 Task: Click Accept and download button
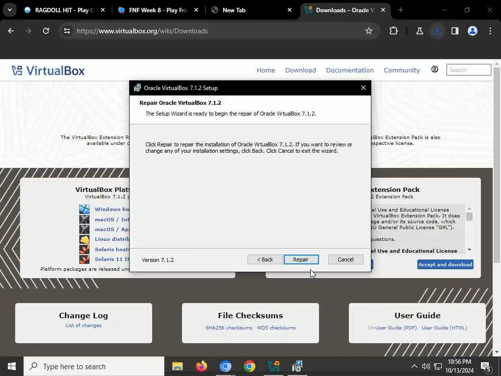445,264
